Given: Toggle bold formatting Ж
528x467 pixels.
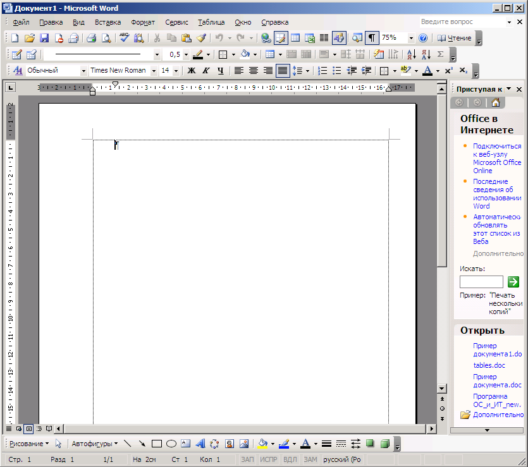Looking at the screenshot, I should (x=192, y=71).
